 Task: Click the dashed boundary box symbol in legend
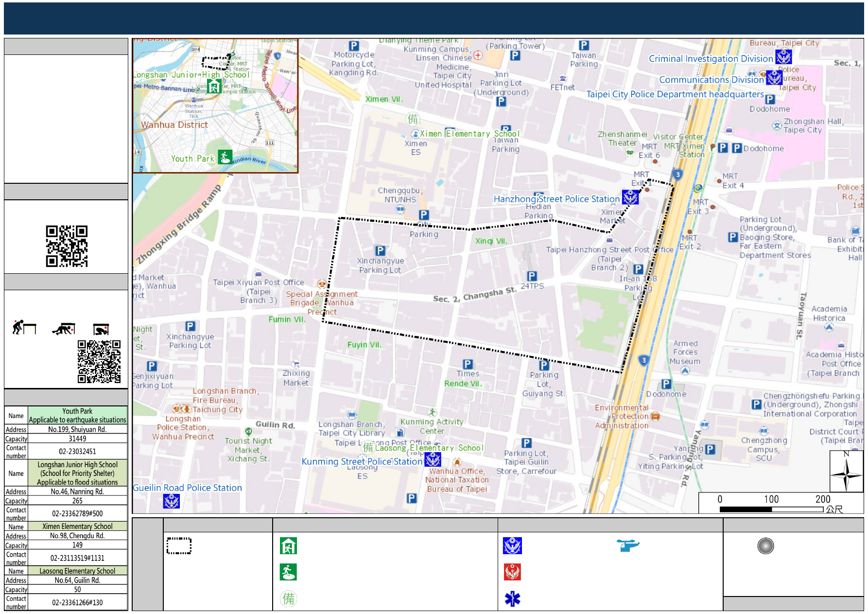179,545
